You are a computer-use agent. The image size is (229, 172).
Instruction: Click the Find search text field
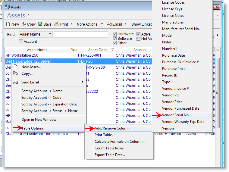[x=81, y=35]
